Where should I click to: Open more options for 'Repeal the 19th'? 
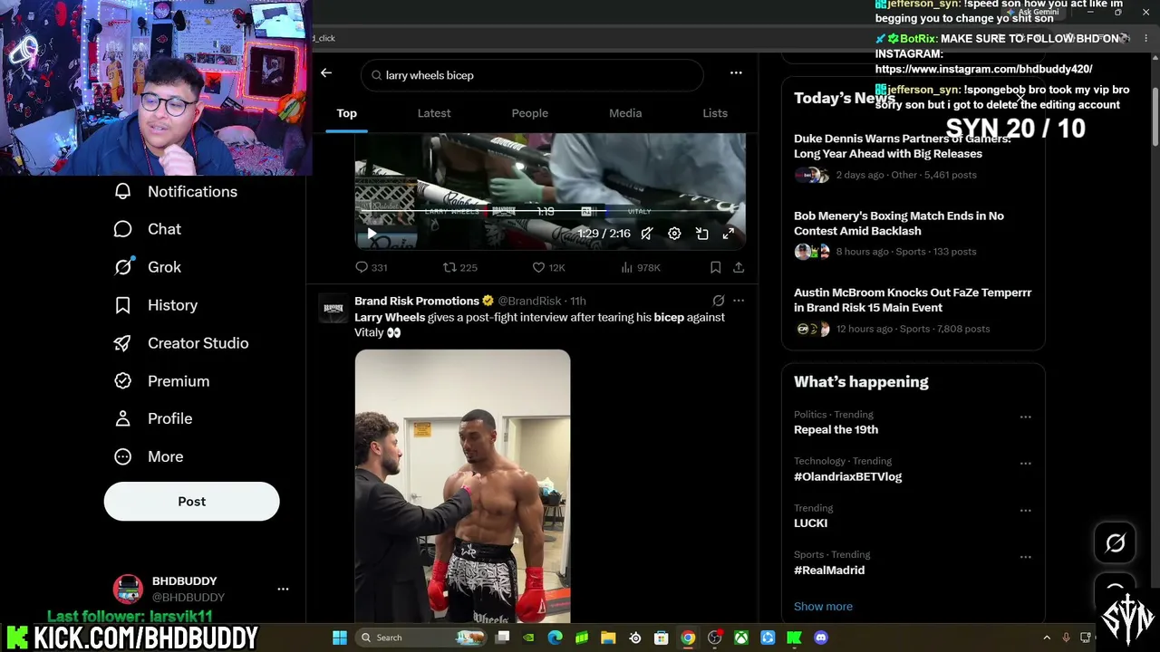click(x=1025, y=417)
